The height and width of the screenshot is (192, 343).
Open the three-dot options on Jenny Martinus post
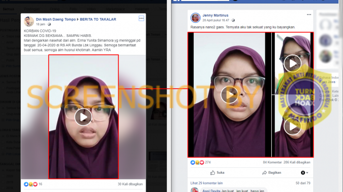(309, 15)
